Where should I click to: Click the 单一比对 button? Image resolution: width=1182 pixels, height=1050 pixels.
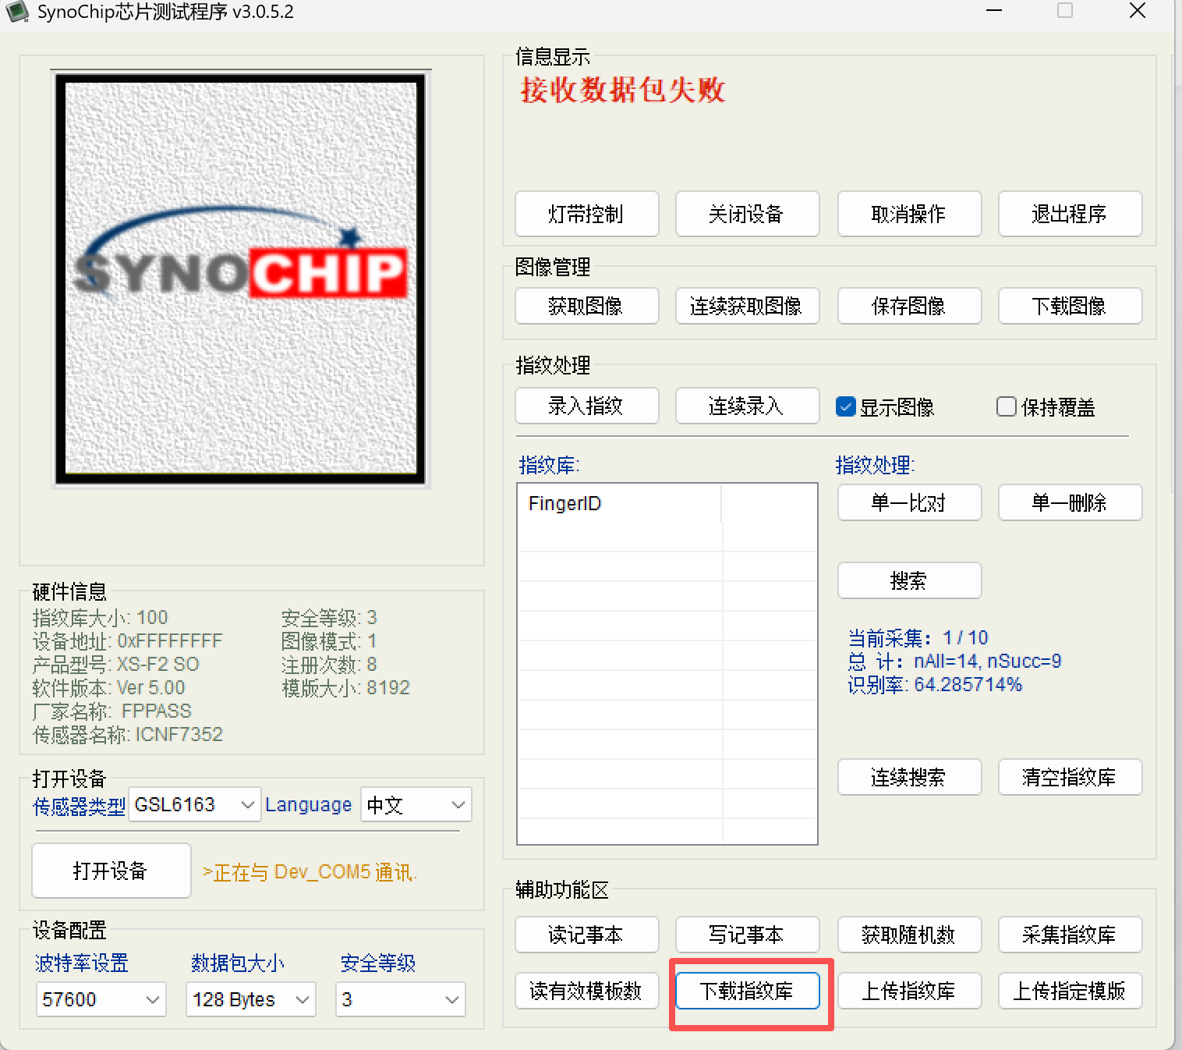(908, 502)
